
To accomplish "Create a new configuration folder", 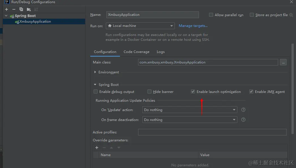I will 29,9.
